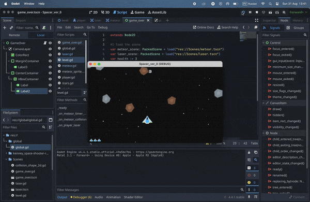Viewport: 310px width, 202px height.
Task: Go to previous script edit location
Action: click(243, 27)
